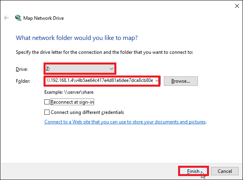Viewport: 243px width, 180px height.
Task: Click the Cancel button
Action: (224, 171)
